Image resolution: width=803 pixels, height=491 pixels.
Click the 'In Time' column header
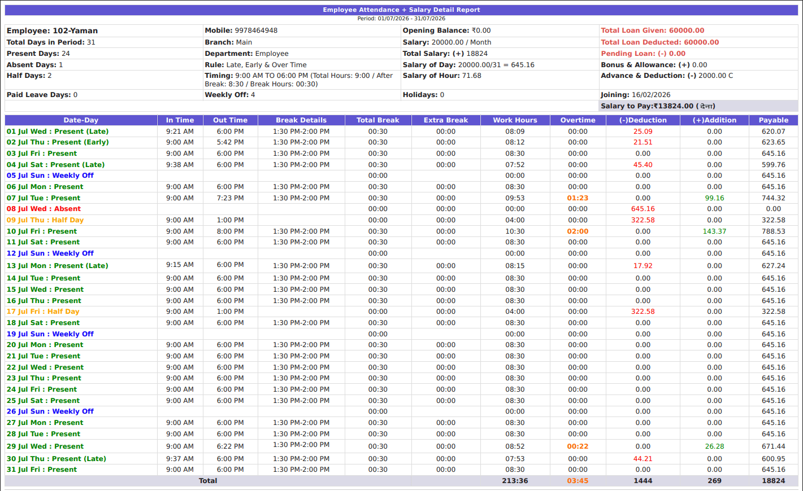(x=180, y=120)
